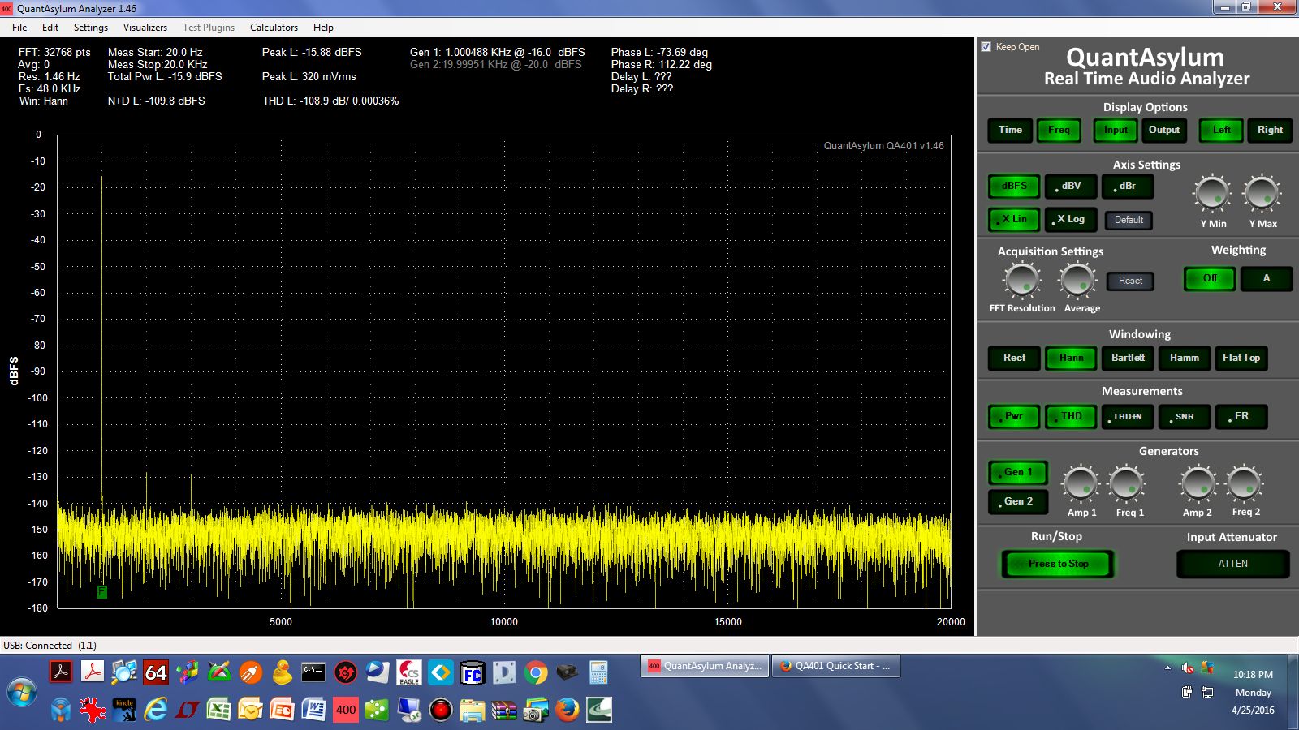Screen dimensions: 1299x730
Task: Launch Kindle from the taskbar
Action: tap(124, 710)
